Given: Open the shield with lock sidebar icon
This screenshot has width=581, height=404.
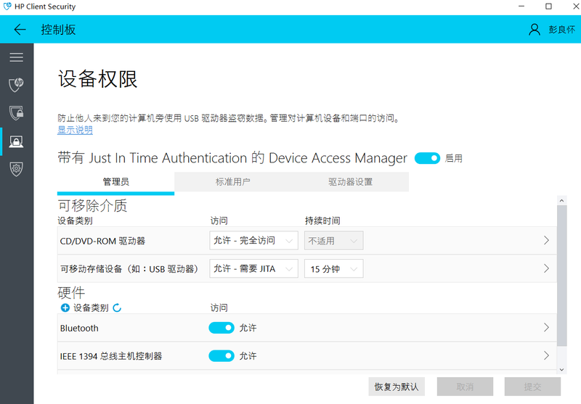Looking at the screenshot, I should click(16, 112).
